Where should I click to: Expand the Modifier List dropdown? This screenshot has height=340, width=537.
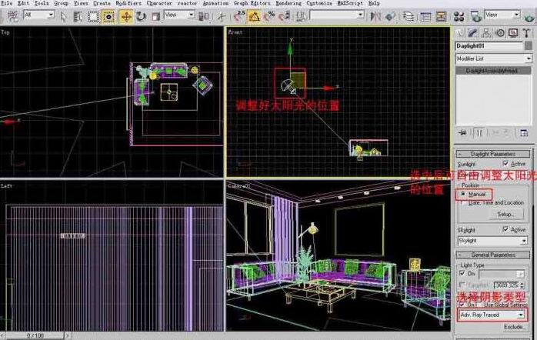(493, 58)
